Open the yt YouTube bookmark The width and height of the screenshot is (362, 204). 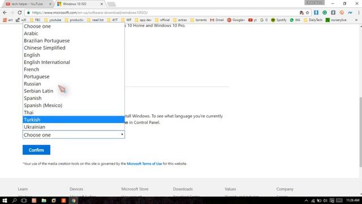[252, 20]
